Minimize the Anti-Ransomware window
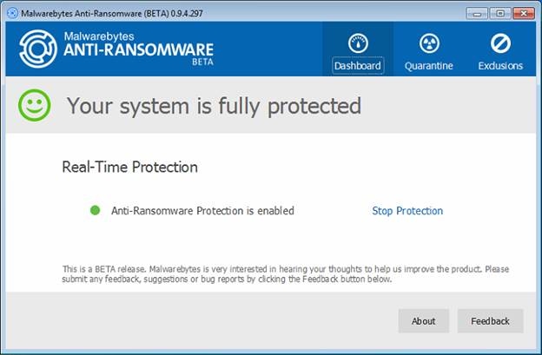The height and width of the screenshot is (355, 542). tap(477, 12)
